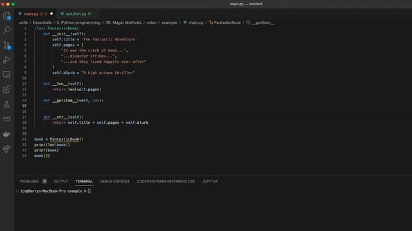Screen dimensions: 412x231
Task: Click the unsaved dot on main.py tab
Action: (x=51, y=13)
